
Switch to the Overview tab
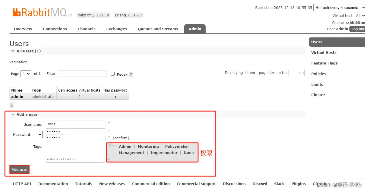click(23, 29)
